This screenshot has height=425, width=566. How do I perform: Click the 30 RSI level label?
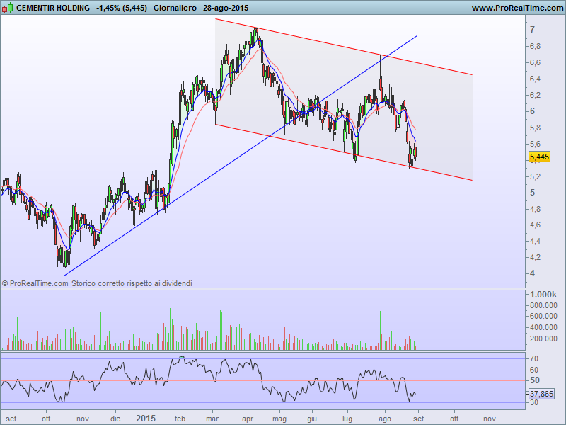(534, 402)
